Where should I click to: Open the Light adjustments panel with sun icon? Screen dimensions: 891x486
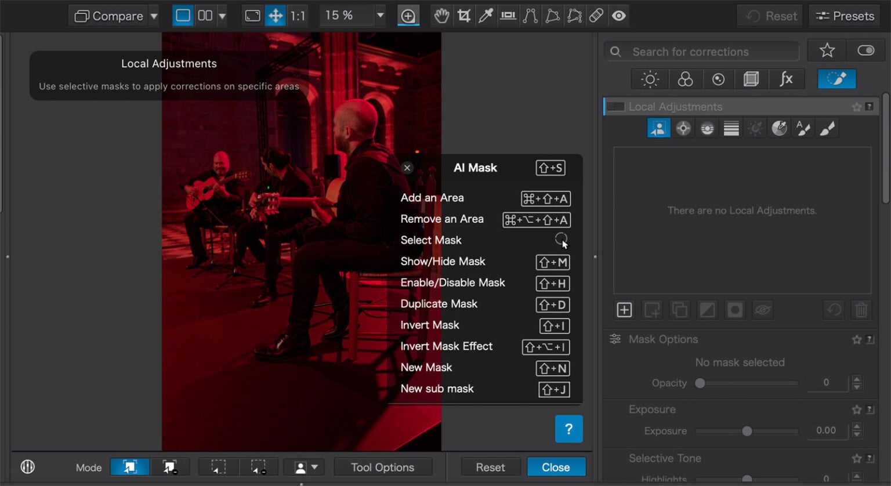tap(649, 79)
